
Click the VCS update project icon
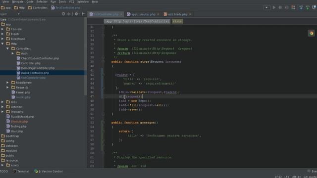[301, 7]
